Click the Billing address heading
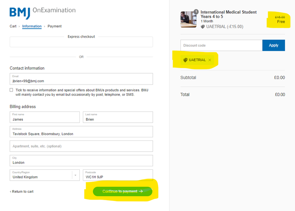 23,107
